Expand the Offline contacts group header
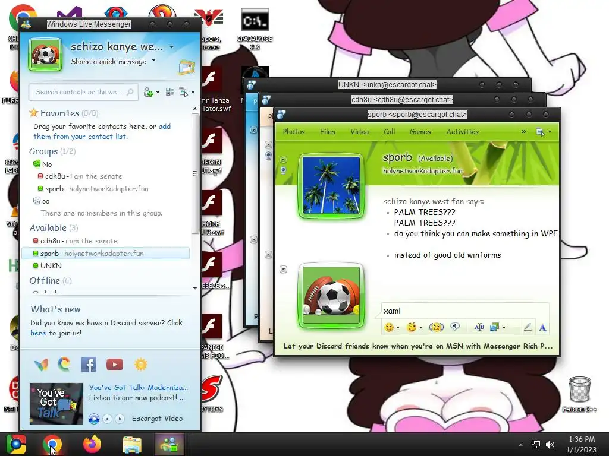Image resolution: width=609 pixels, height=456 pixels. pyautogui.click(x=51, y=280)
